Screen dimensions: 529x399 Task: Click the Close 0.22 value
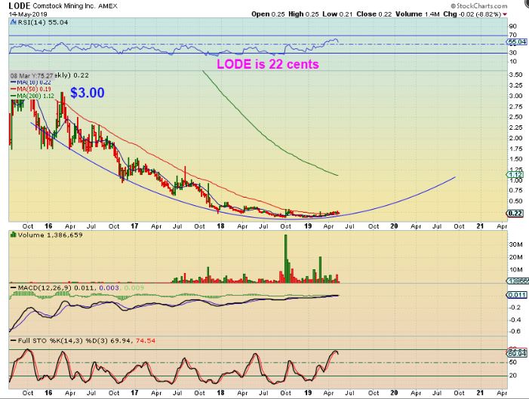pyautogui.click(x=374, y=14)
